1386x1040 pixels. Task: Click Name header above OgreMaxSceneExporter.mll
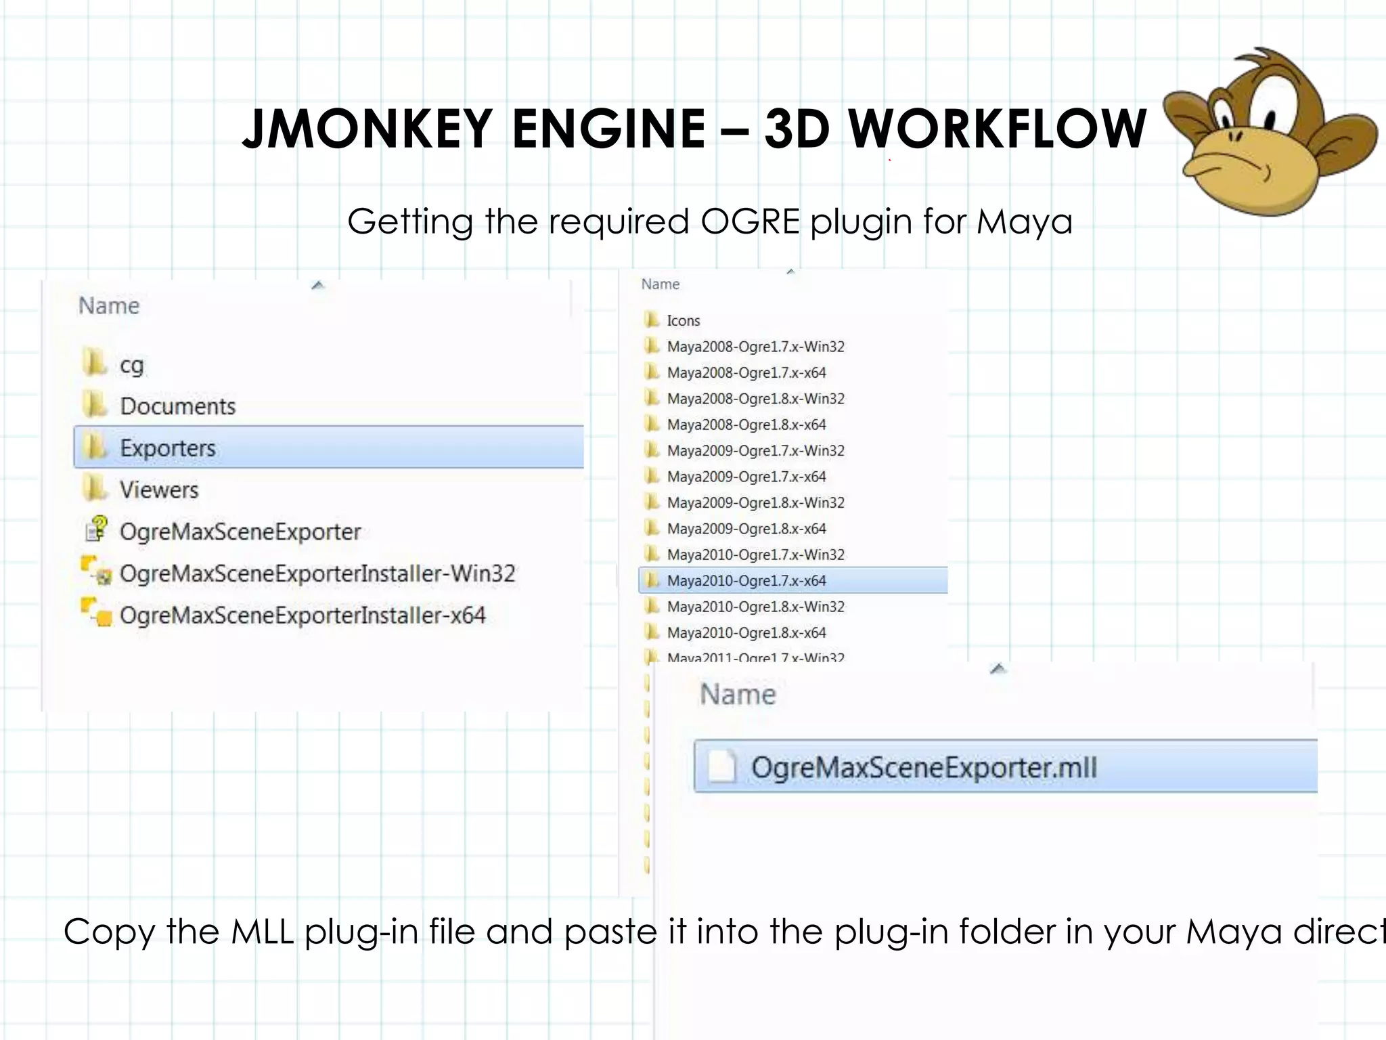pyautogui.click(x=738, y=695)
